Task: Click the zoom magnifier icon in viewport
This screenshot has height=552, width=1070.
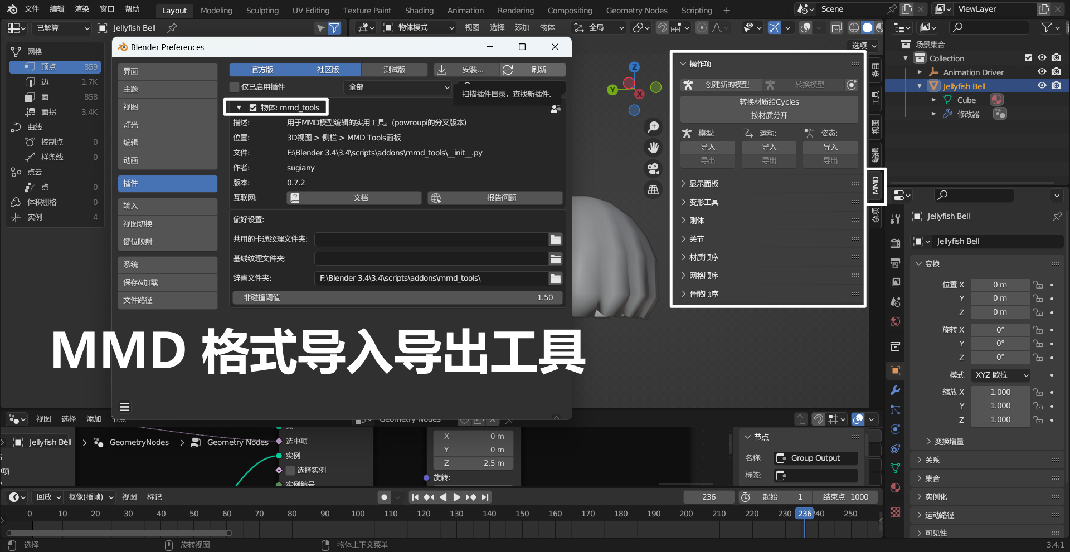Action: point(653,127)
